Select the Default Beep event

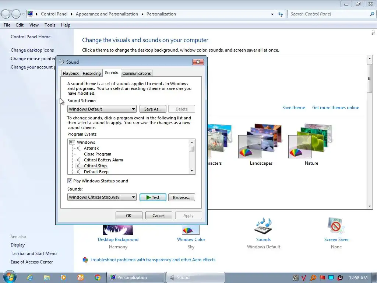pos(96,172)
